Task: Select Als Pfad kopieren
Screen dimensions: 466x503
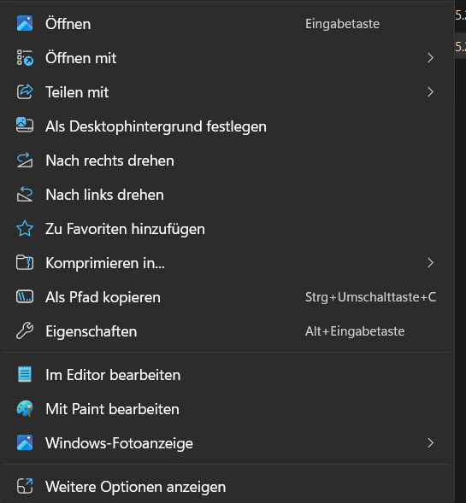Action: coord(227,297)
